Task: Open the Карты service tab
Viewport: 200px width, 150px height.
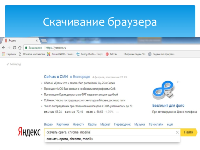Action: [x=92, y=124]
